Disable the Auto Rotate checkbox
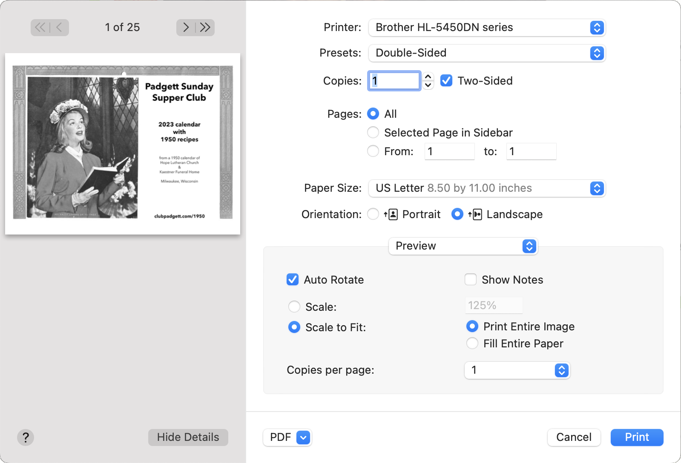Screen dimensions: 681x463 click(x=293, y=280)
